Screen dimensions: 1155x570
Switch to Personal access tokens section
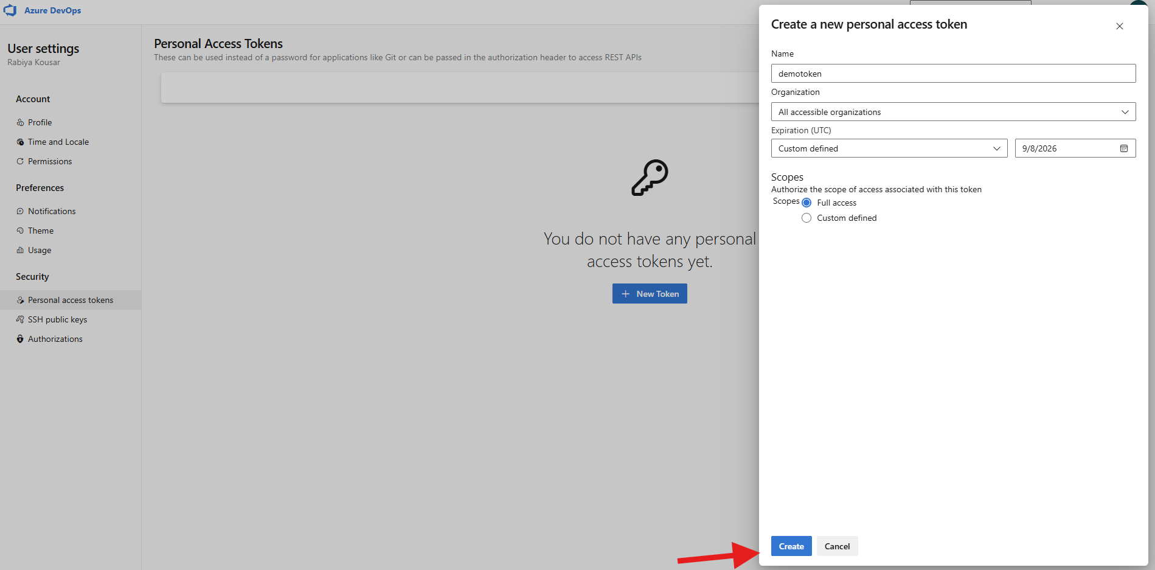[x=71, y=299]
